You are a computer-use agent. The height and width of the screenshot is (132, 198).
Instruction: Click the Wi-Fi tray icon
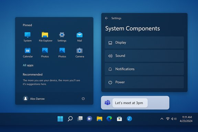[x=168, y=119]
